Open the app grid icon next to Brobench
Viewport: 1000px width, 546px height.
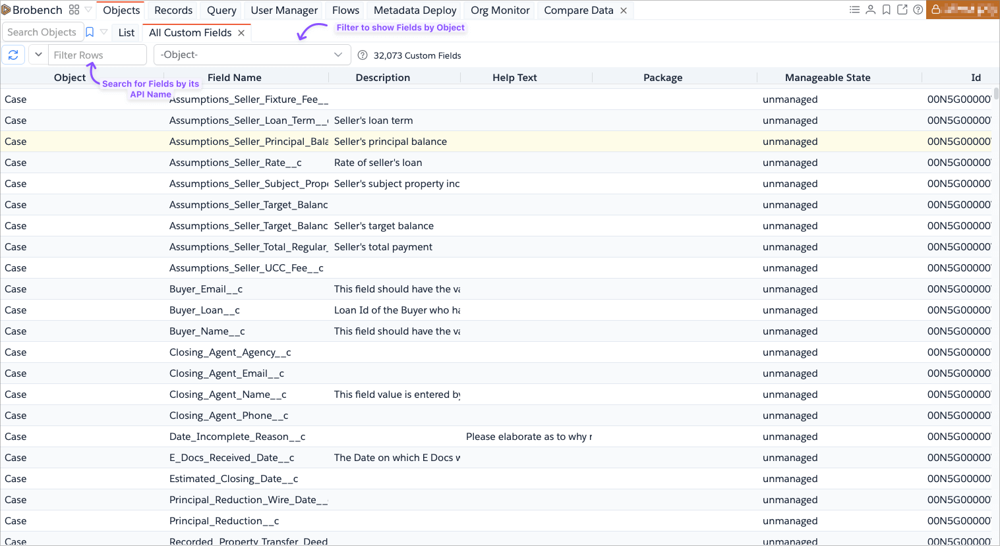point(74,10)
